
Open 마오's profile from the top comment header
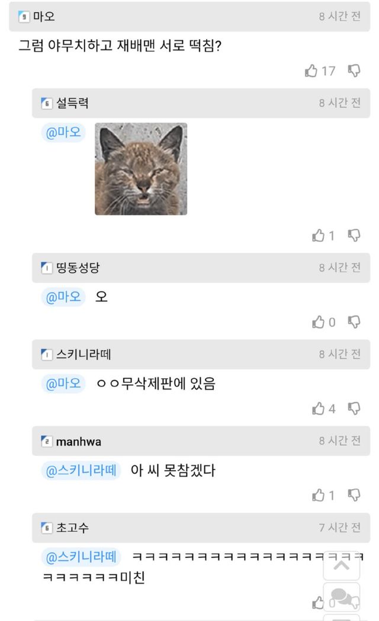[44, 17]
